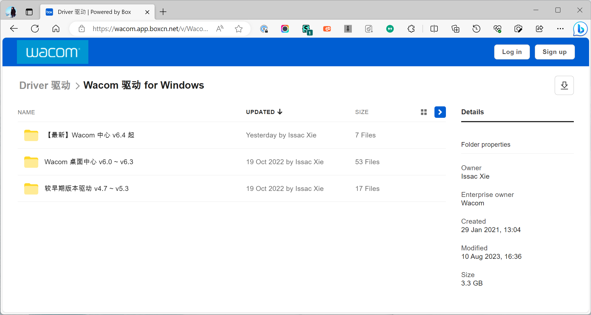591x315 pixels.
Task: Open the green quote-mark extension
Action: click(390, 29)
